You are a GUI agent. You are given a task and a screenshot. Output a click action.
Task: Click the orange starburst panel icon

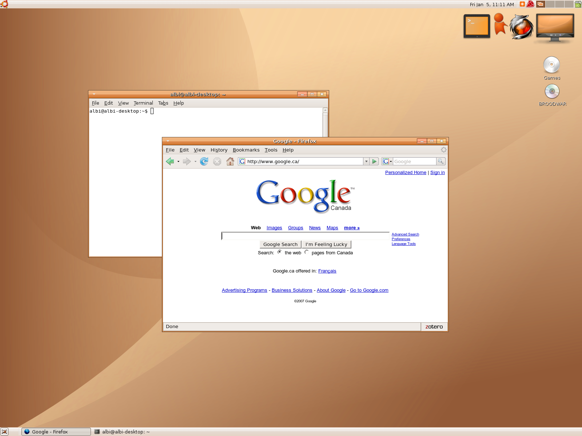(522, 4)
